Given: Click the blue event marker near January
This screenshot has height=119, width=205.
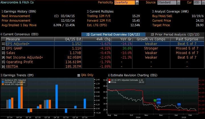Looking at the screenshot, I should click(179, 104).
